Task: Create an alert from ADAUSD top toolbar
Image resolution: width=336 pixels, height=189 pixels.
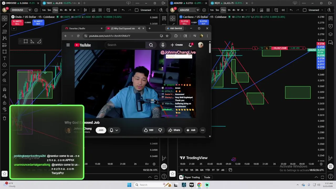Action: pyautogui.click(x=276, y=10)
